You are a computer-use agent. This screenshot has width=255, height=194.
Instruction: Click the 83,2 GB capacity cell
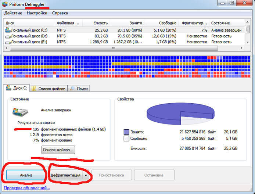(101, 36)
